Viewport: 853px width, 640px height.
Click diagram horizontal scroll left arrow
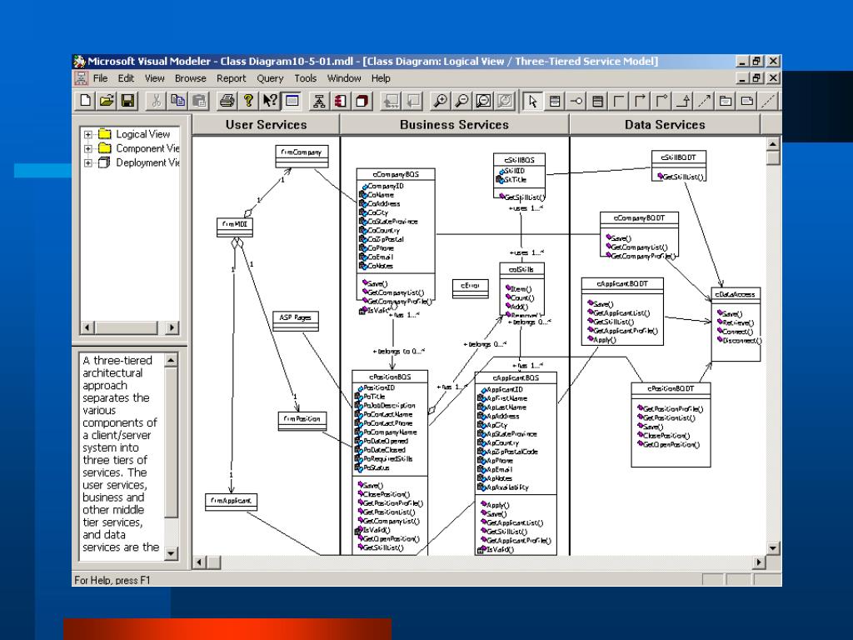click(200, 562)
